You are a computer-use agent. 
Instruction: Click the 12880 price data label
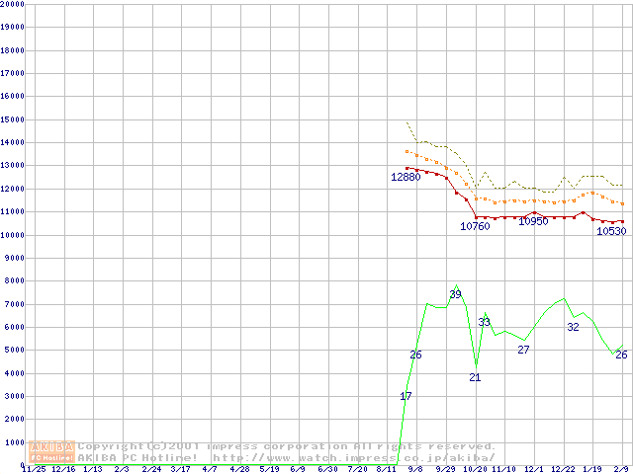point(406,177)
